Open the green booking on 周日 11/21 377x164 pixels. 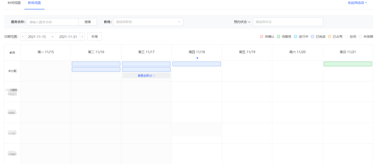click(348, 64)
